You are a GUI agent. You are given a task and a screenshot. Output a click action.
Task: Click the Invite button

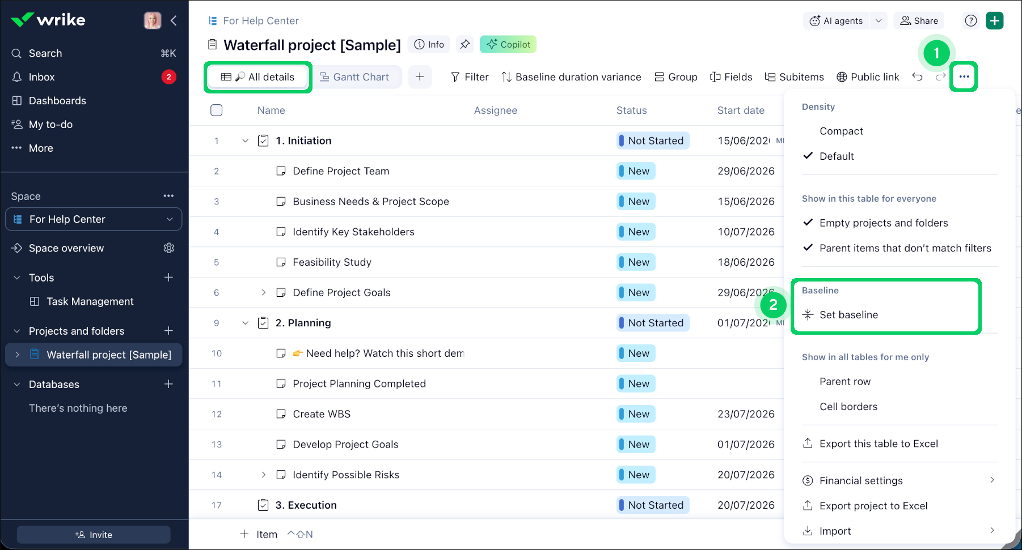tap(94, 535)
